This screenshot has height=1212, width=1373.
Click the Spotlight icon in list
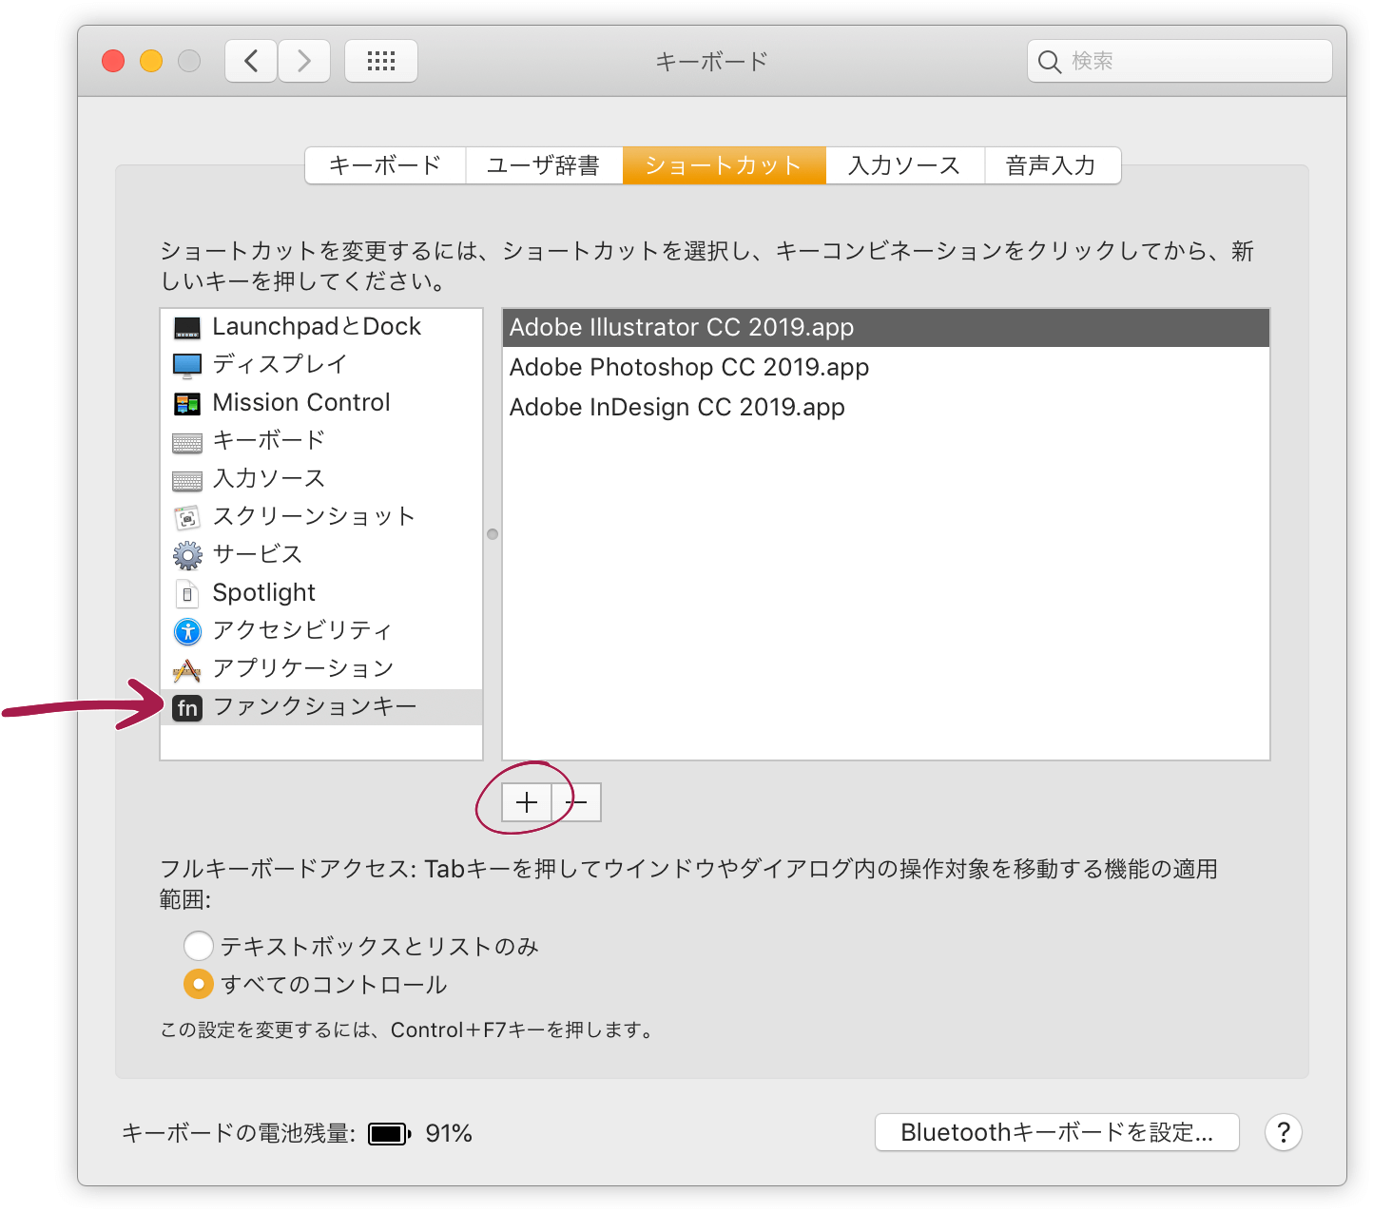187,594
